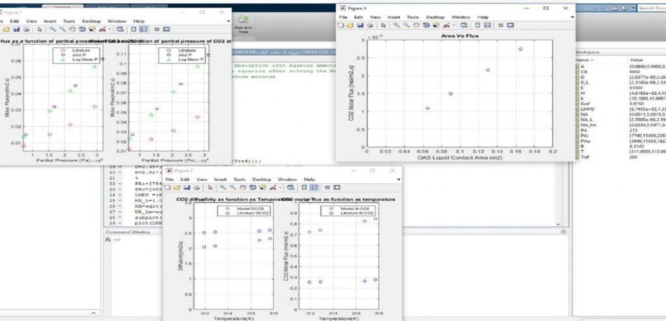This screenshot has width=666, height=321.
Task: Open Edit menu in Figure 1
Action: (14, 21)
